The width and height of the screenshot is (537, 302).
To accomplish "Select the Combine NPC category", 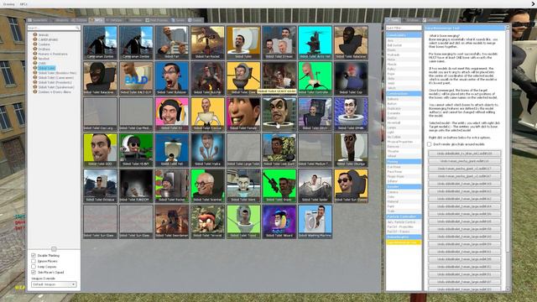I will click(x=44, y=44).
